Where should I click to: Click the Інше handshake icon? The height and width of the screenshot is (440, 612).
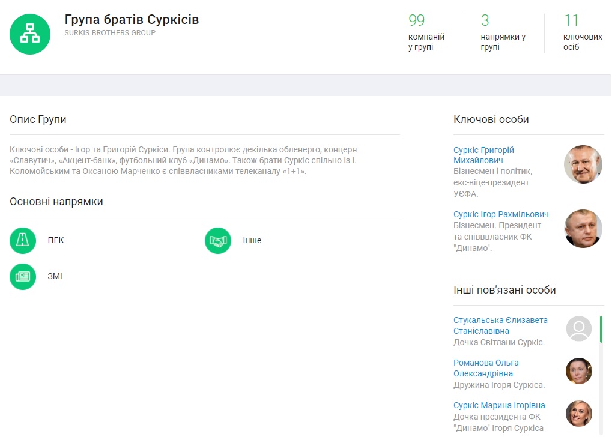(x=218, y=241)
